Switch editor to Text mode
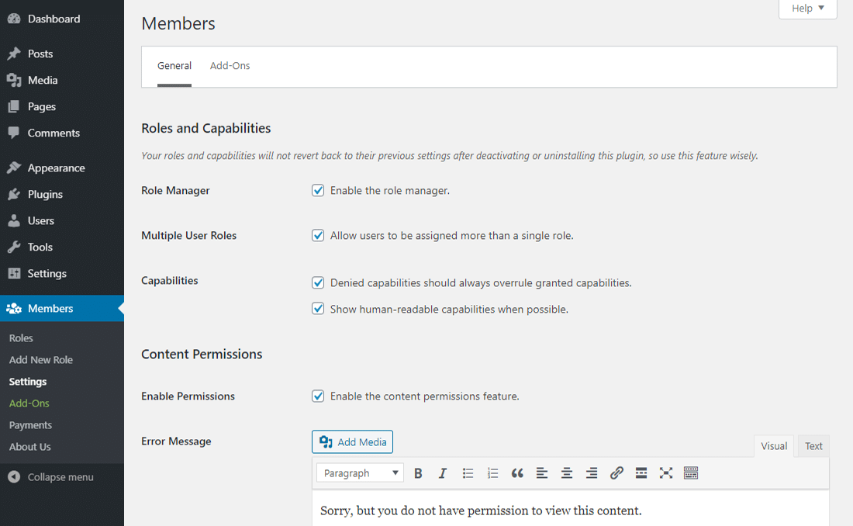This screenshot has width=853, height=526. (x=813, y=445)
